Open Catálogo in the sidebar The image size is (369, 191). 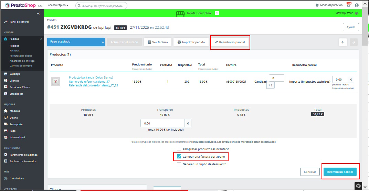15,74
